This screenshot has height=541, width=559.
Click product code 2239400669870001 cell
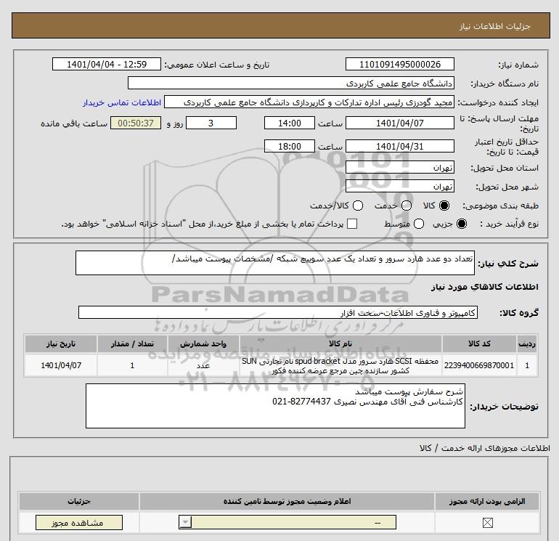[479, 365]
